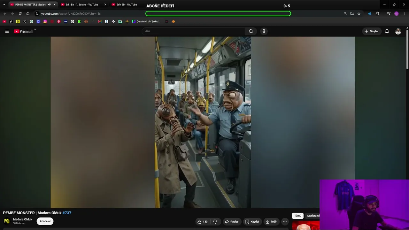Close the 'Sıfır Bir | 1. Bölüm' tab
The height and width of the screenshot is (230, 409).
[x=105, y=5]
